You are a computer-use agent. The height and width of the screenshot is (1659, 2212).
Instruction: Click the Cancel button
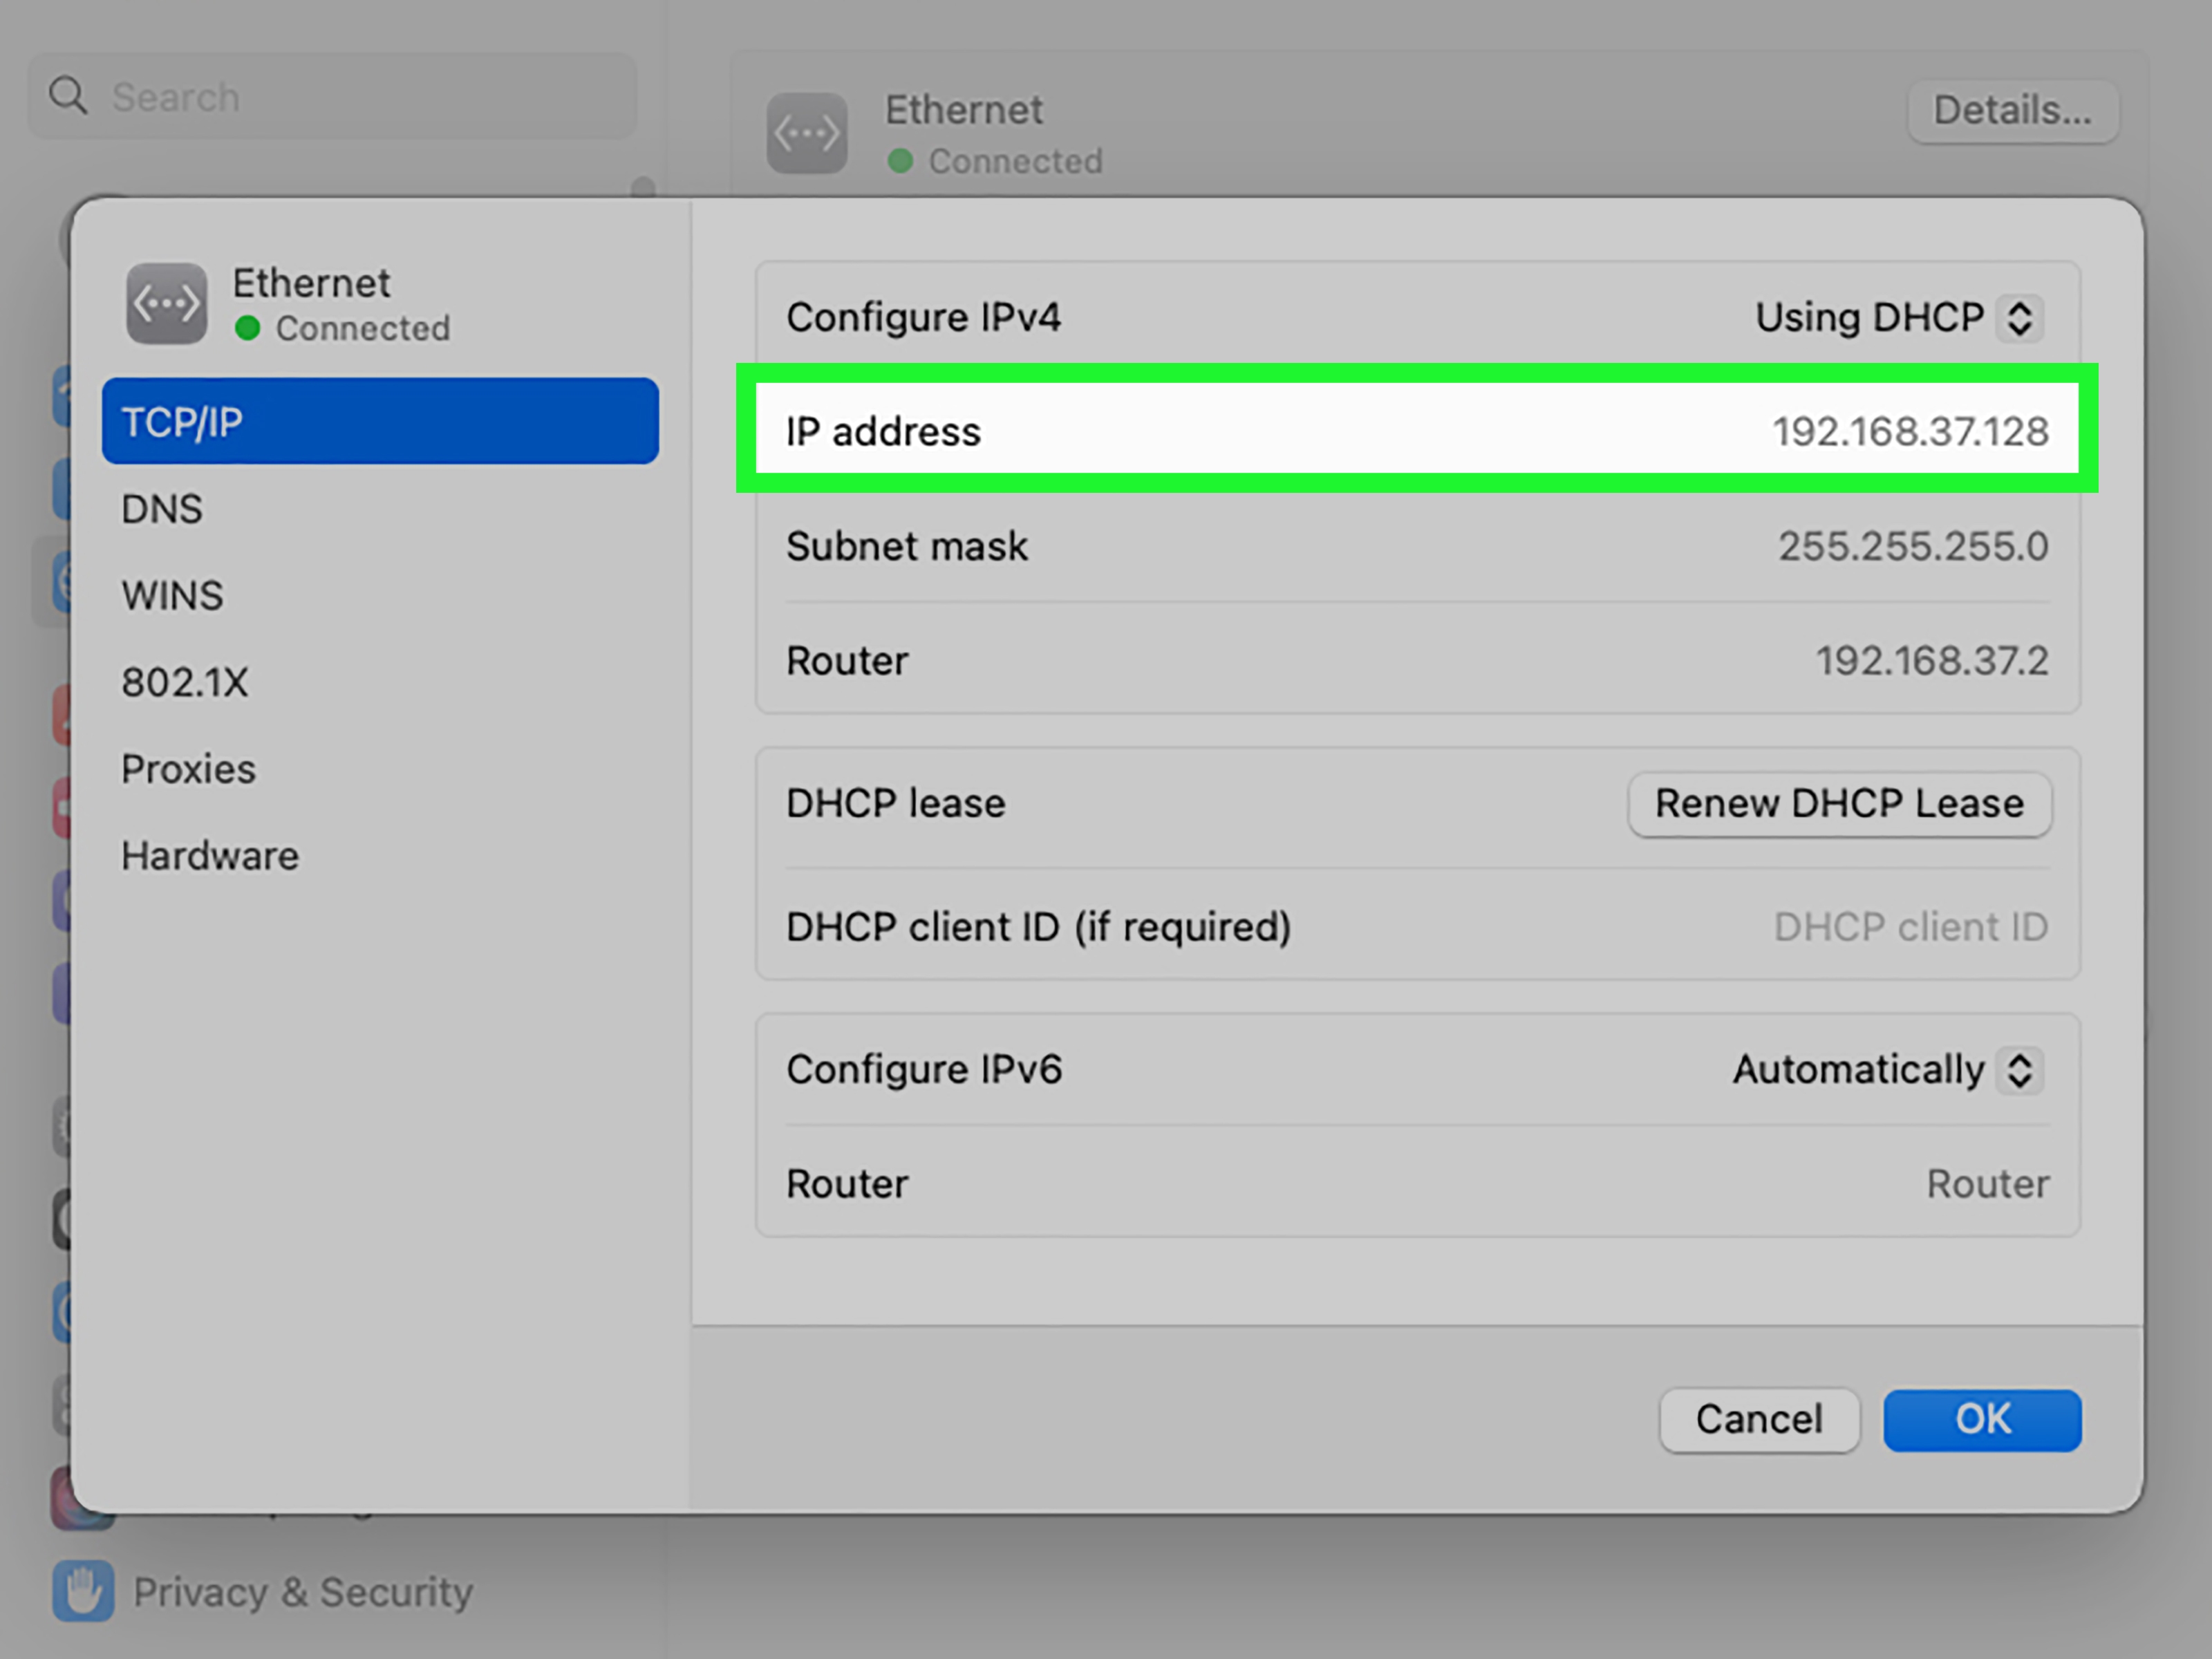point(1758,1419)
